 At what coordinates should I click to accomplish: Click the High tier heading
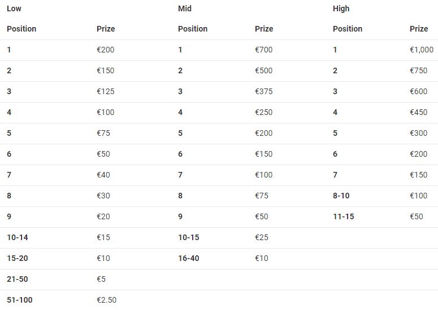pos(341,9)
